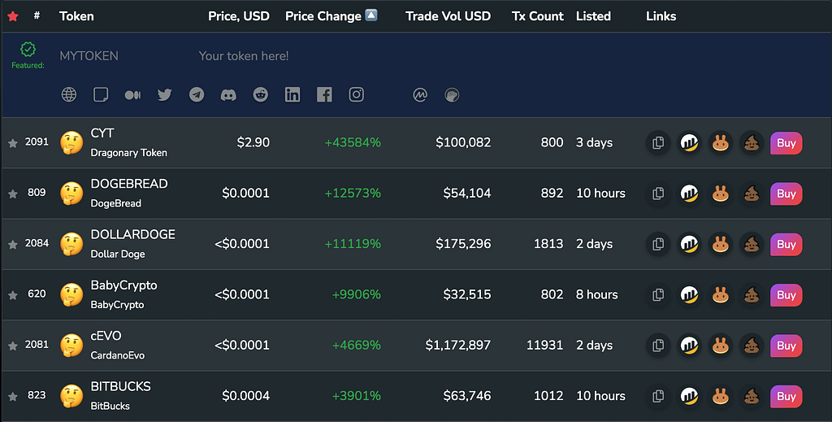Click the thinking emoji logo for cEVO
The width and height of the screenshot is (832, 422).
(71, 346)
